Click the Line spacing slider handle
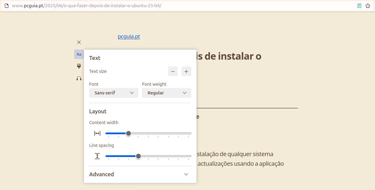 [x=138, y=156]
